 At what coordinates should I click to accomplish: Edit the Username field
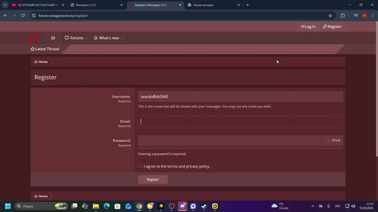click(240, 97)
